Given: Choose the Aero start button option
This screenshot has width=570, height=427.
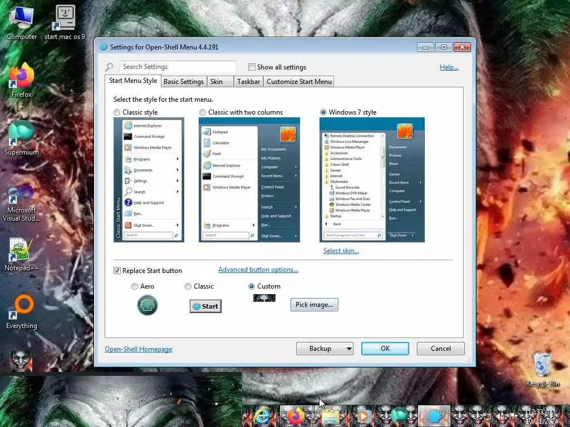Looking at the screenshot, I should pyautogui.click(x=135, y=286).
